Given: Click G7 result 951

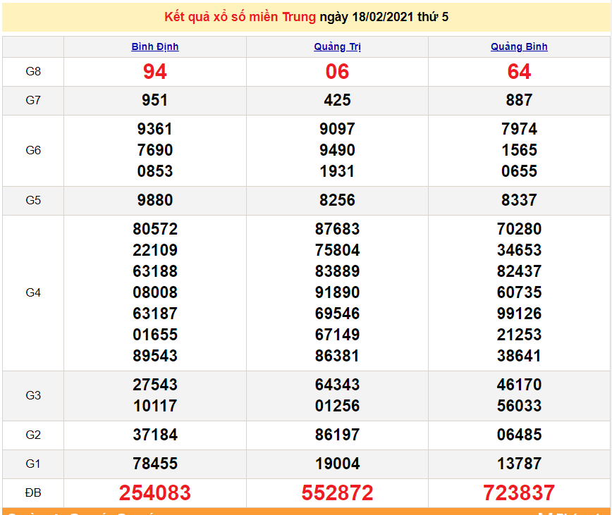Looking at the screenshot, I should point(155,101).
